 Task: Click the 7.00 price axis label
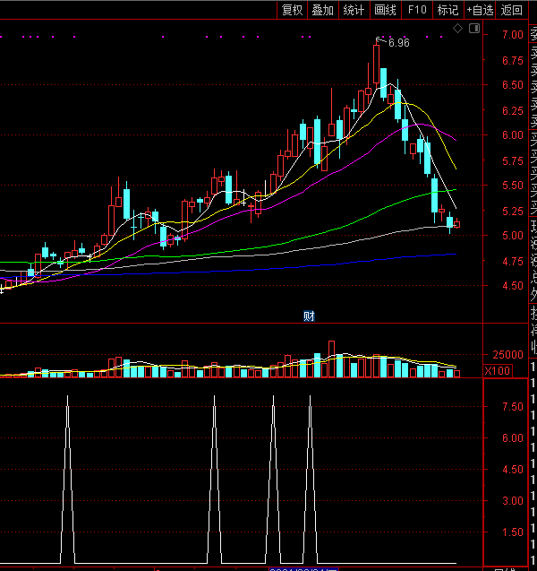[513, 35]
